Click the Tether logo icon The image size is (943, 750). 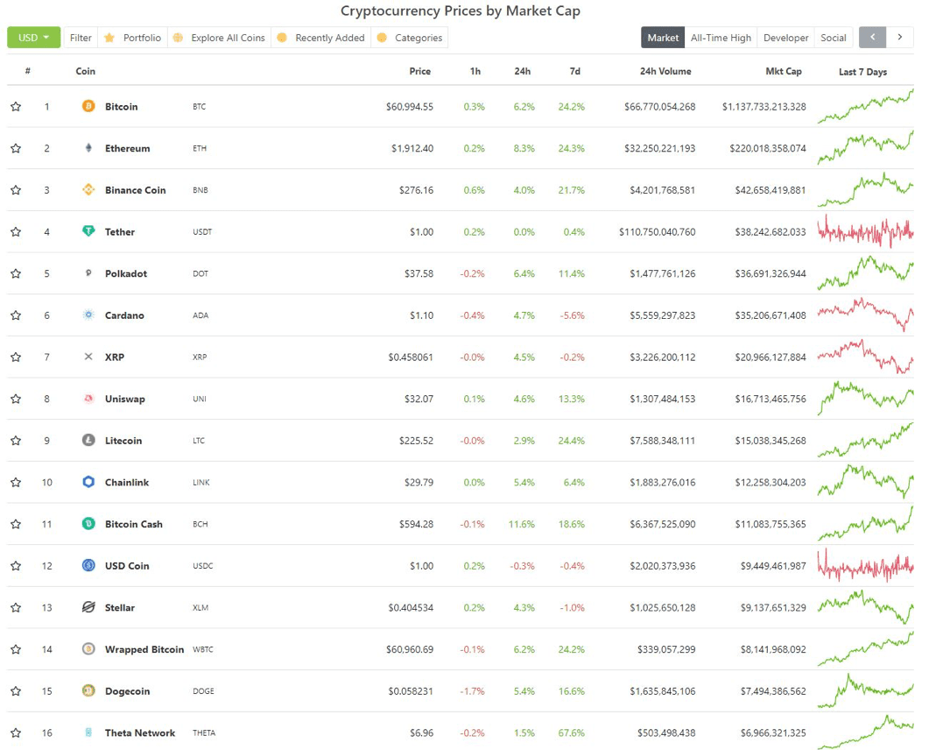coord(88,231)
